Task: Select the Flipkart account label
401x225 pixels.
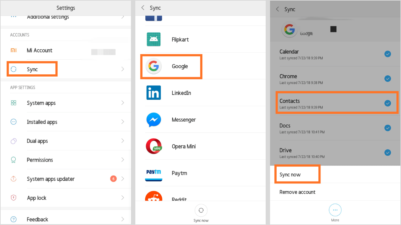Action: tap(180, 40)
